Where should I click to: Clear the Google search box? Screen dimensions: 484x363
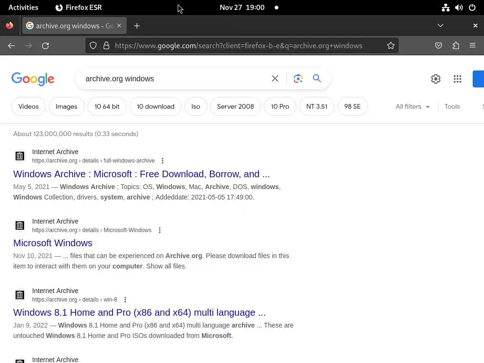275,79
